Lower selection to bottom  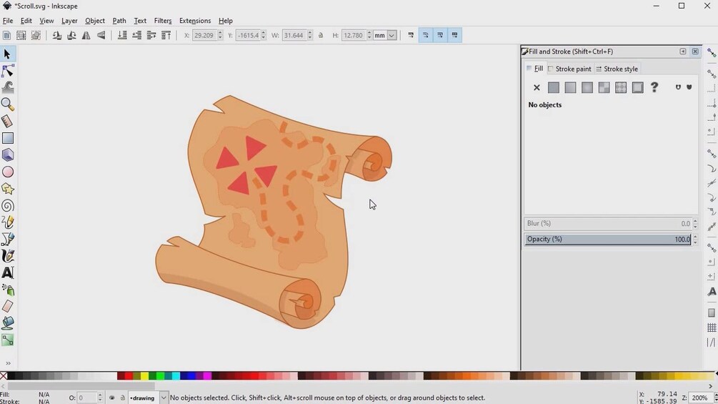tap(121, 35)
